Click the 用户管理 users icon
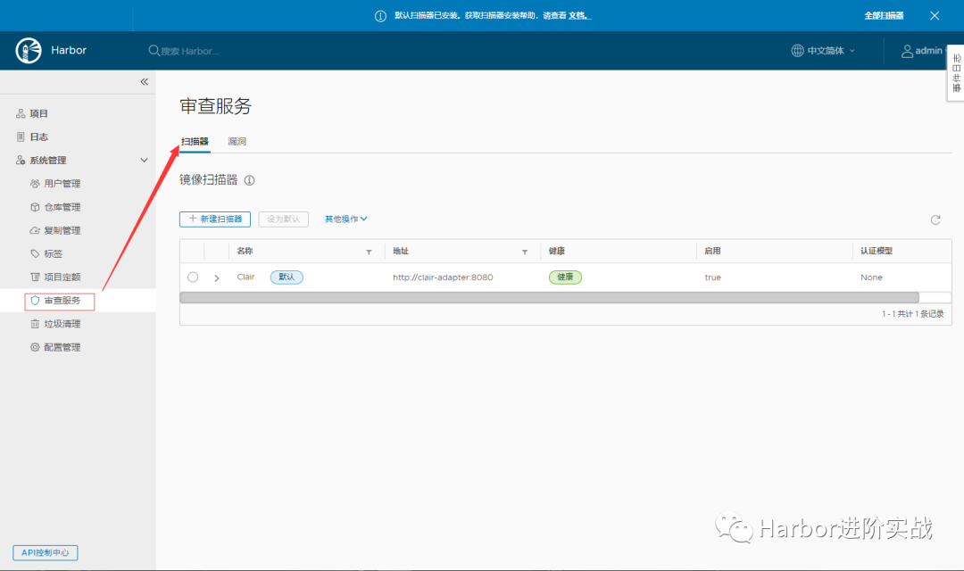This screenshot has width=964, height=571. (x=35, y=184)
